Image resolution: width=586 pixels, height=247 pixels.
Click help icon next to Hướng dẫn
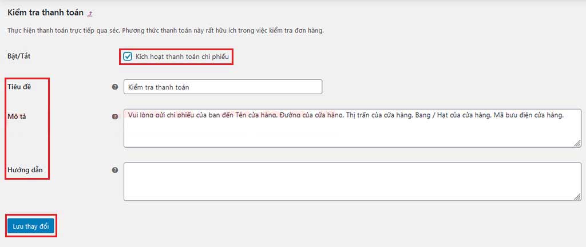coord(114,170)
